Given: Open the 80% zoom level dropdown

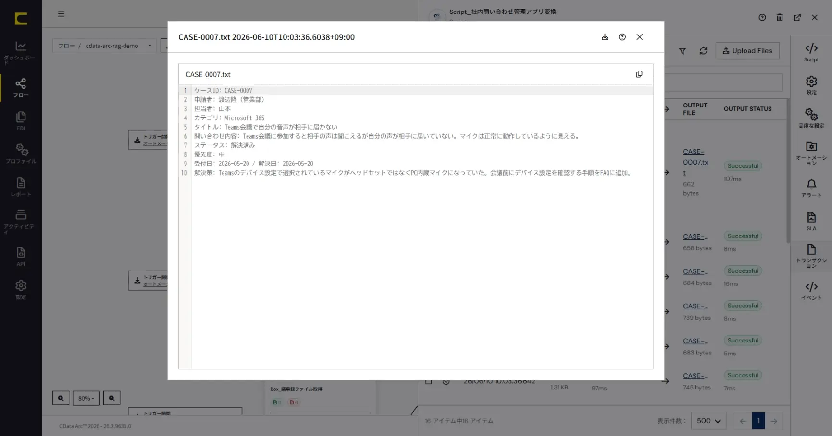Looking at the screenshot, I should 86,398.
